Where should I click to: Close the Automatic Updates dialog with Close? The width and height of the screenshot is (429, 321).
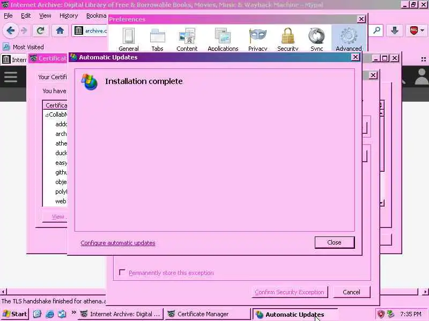point(334,242)
